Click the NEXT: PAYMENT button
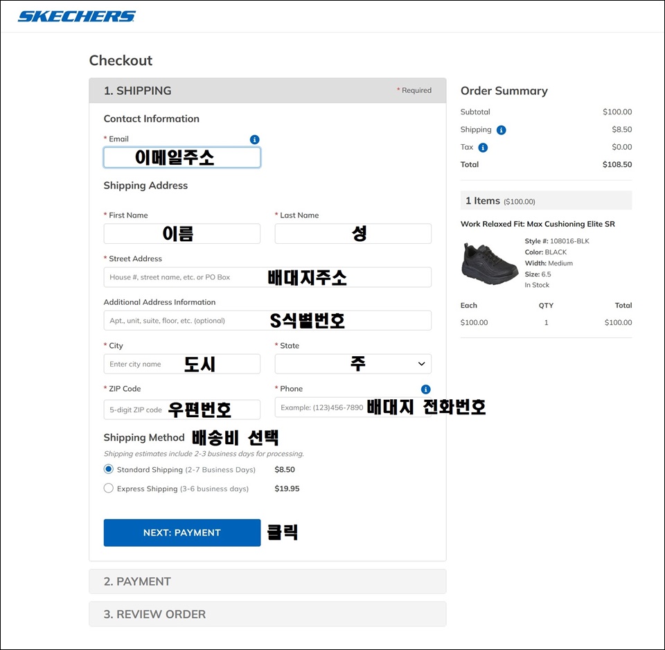 [x=182, y=532]
